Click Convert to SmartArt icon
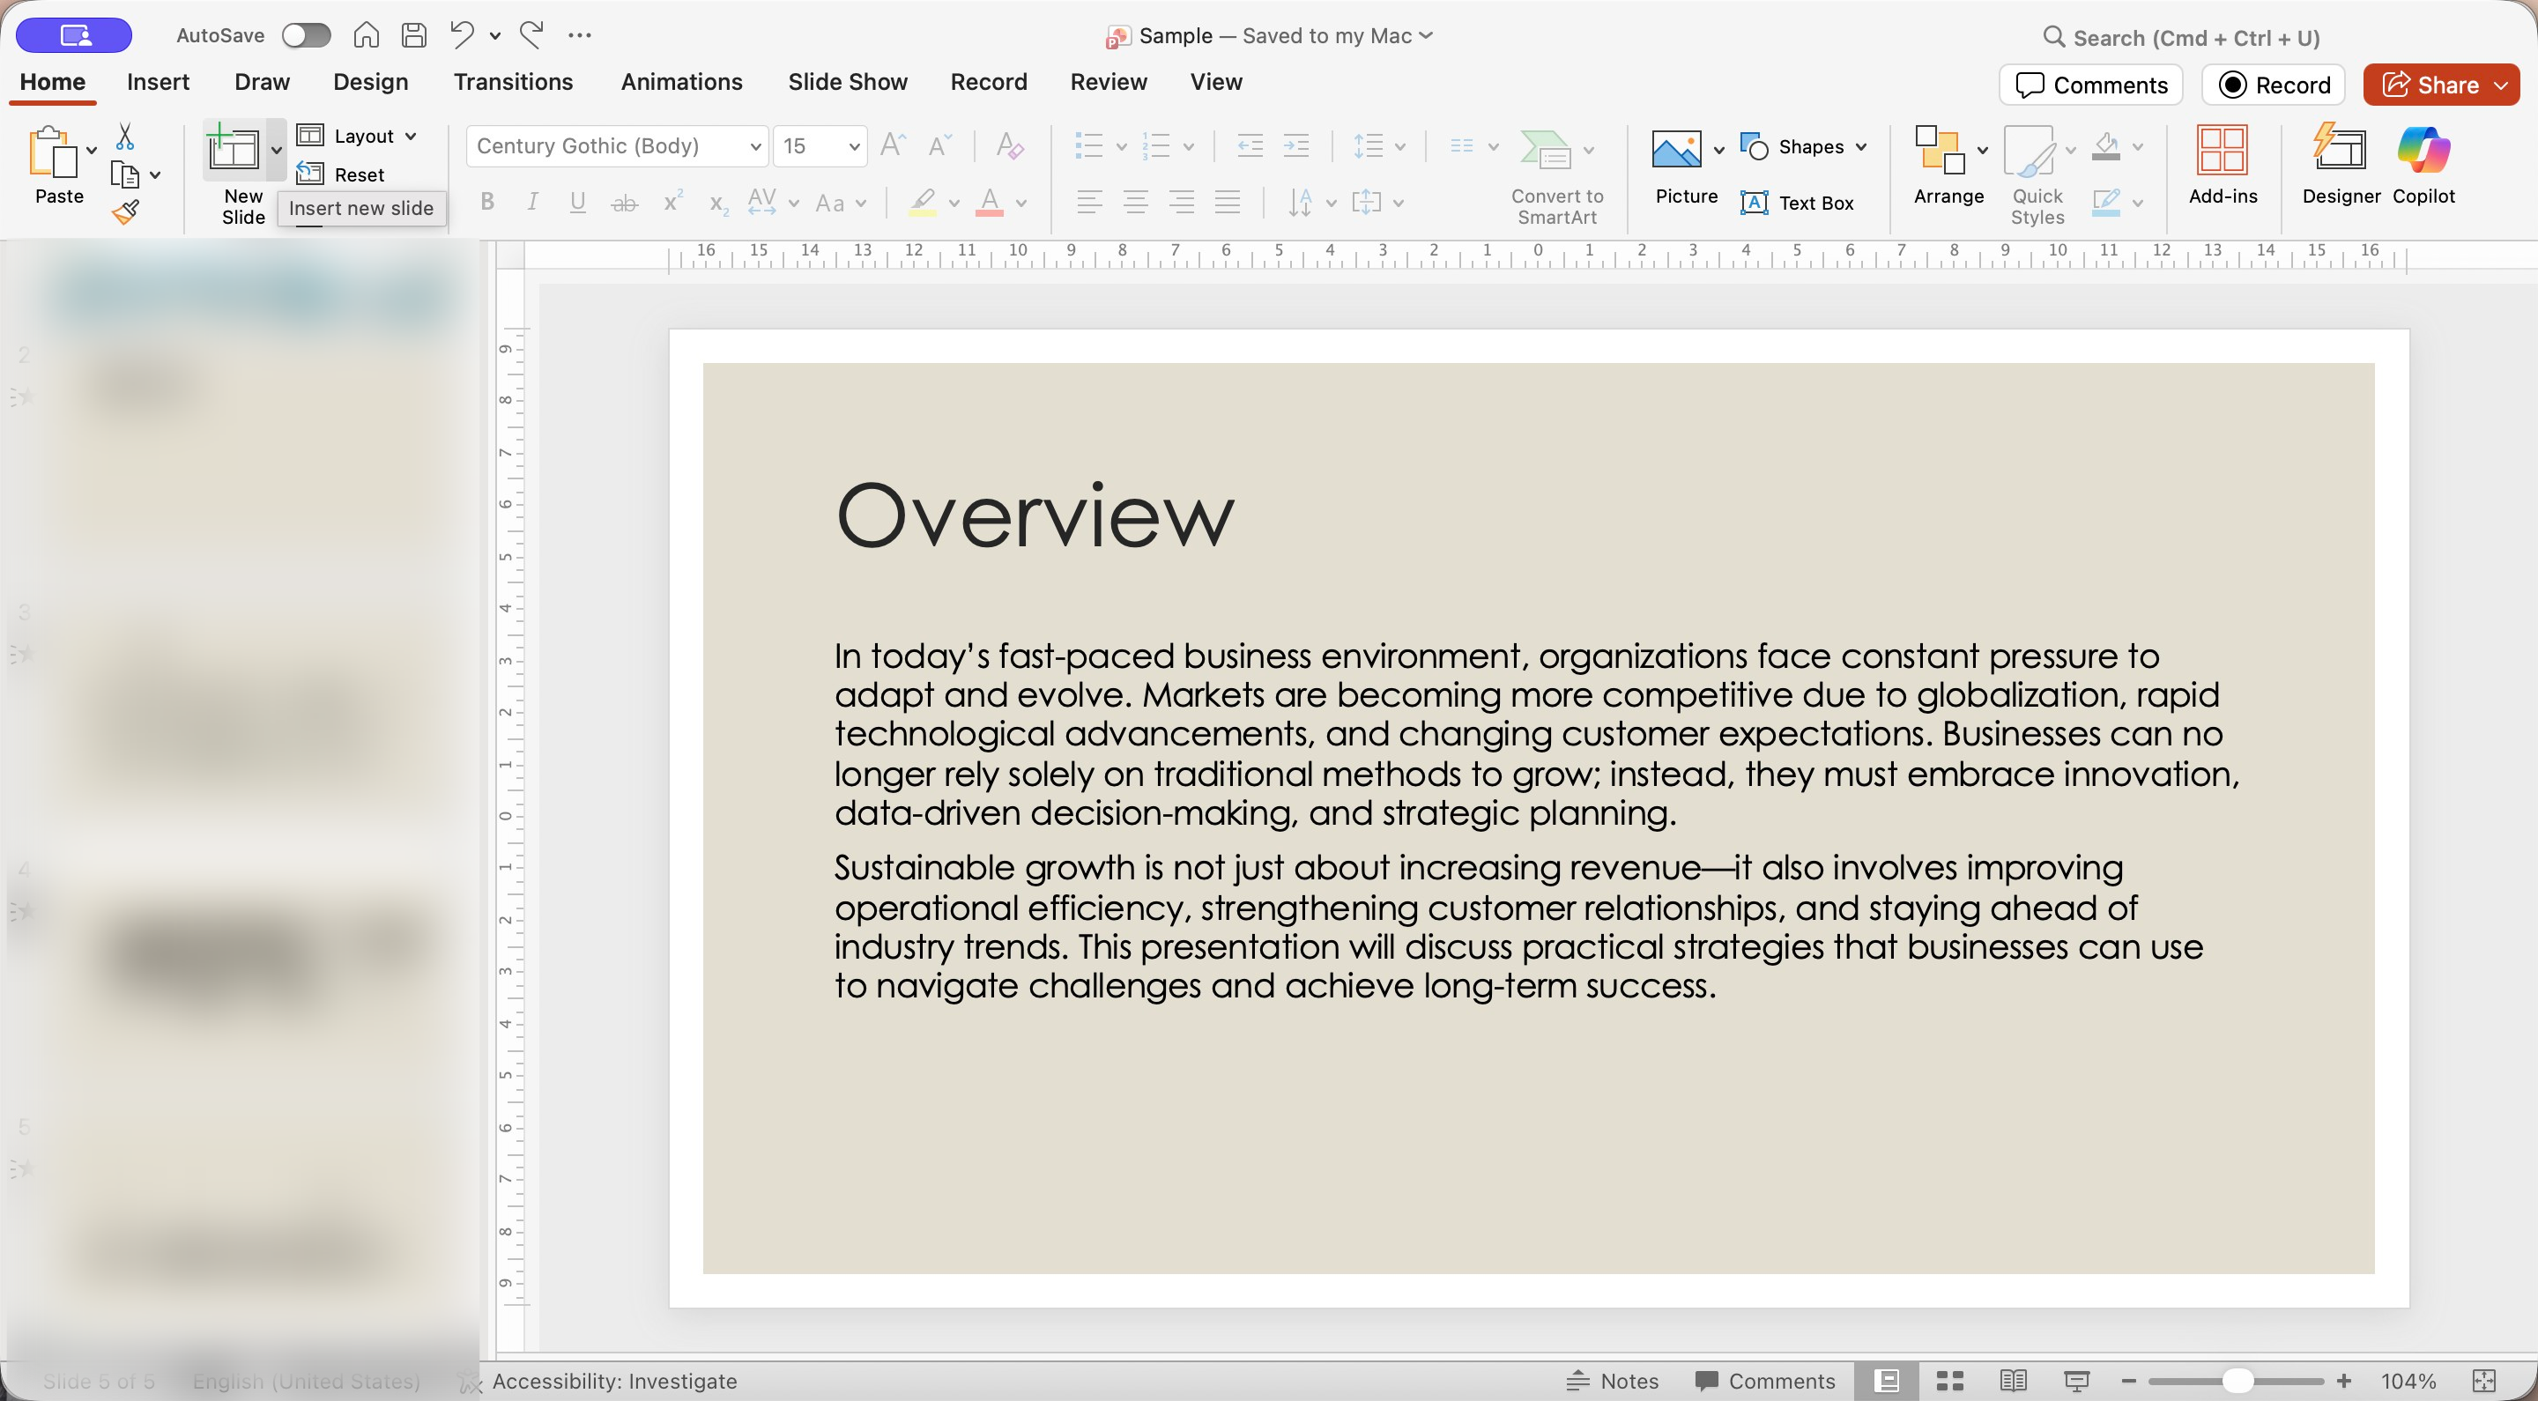Image resolution: width=2538 pixels, height=1401 pixels. (1545, 150)
